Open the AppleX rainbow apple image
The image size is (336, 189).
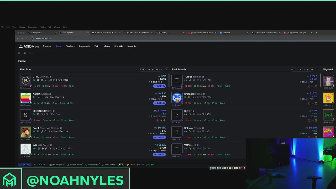(26, 98)
